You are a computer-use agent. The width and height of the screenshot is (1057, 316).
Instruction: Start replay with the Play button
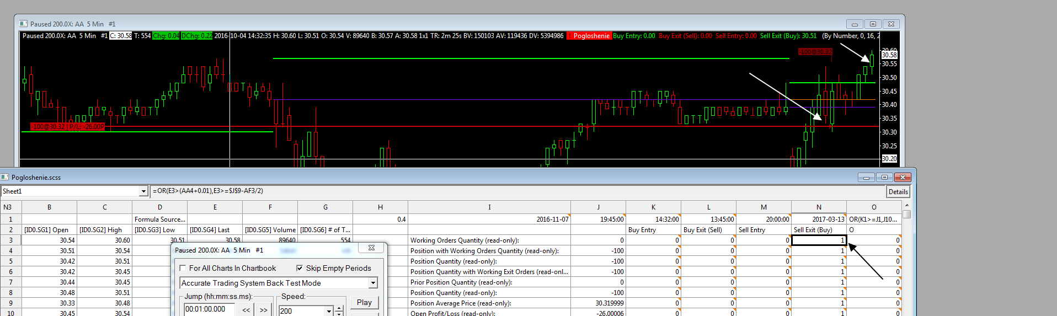[x=364, y=302]
